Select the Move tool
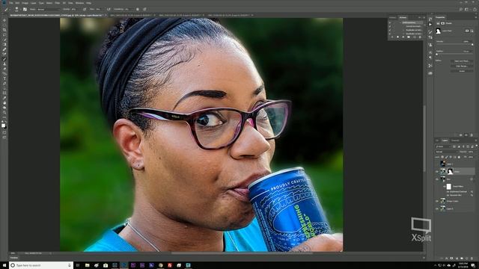This screenshot has width=479, height=269. pyautogui.click(x=4, y=20)
